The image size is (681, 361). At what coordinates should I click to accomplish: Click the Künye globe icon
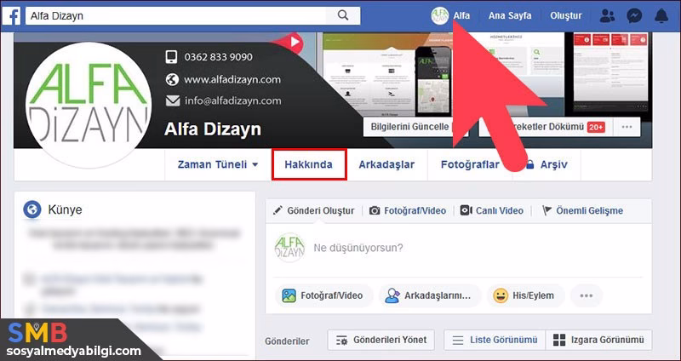(32, 209)
